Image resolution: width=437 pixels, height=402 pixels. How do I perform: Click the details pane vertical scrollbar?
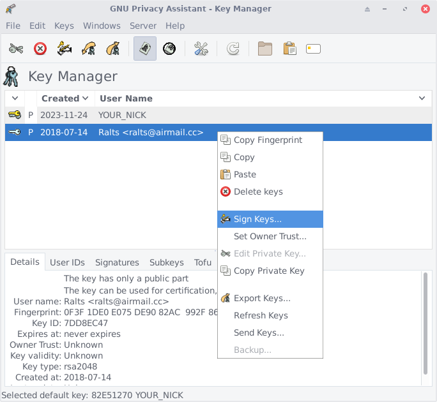(425, 322)
